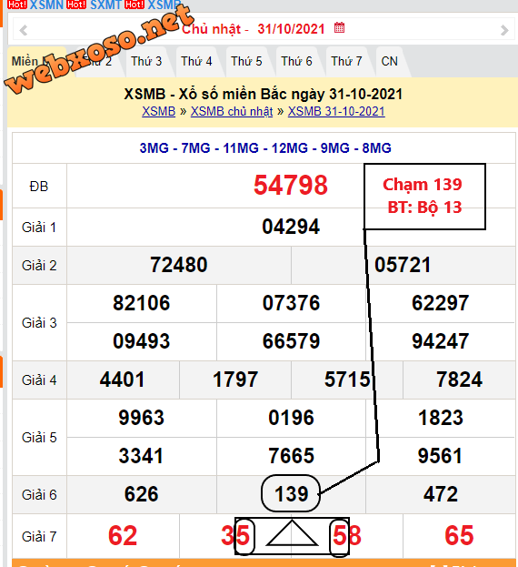Go to next day with right arrow
Viewport: 518px width, 567px height.
pos(504,30)
